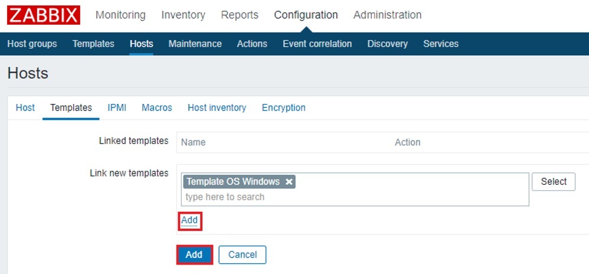The height and width of the screenshot is (274, 589).
Task: Navigate to Host groups submenu
Action: (32, 44)
